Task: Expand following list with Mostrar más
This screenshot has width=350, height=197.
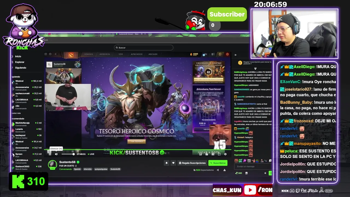Action: click(x=16, y=113)
